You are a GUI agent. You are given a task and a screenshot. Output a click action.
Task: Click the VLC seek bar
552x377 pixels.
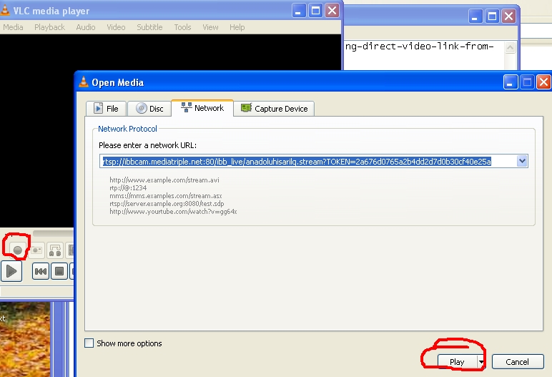[x=53, y=233]
